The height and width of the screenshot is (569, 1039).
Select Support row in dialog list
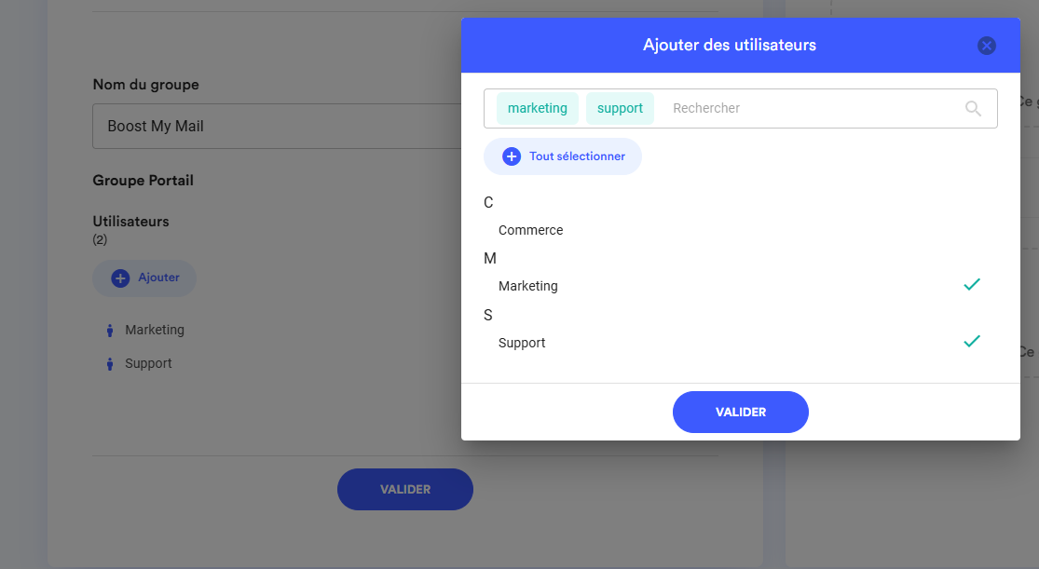[x=522, y=343]
